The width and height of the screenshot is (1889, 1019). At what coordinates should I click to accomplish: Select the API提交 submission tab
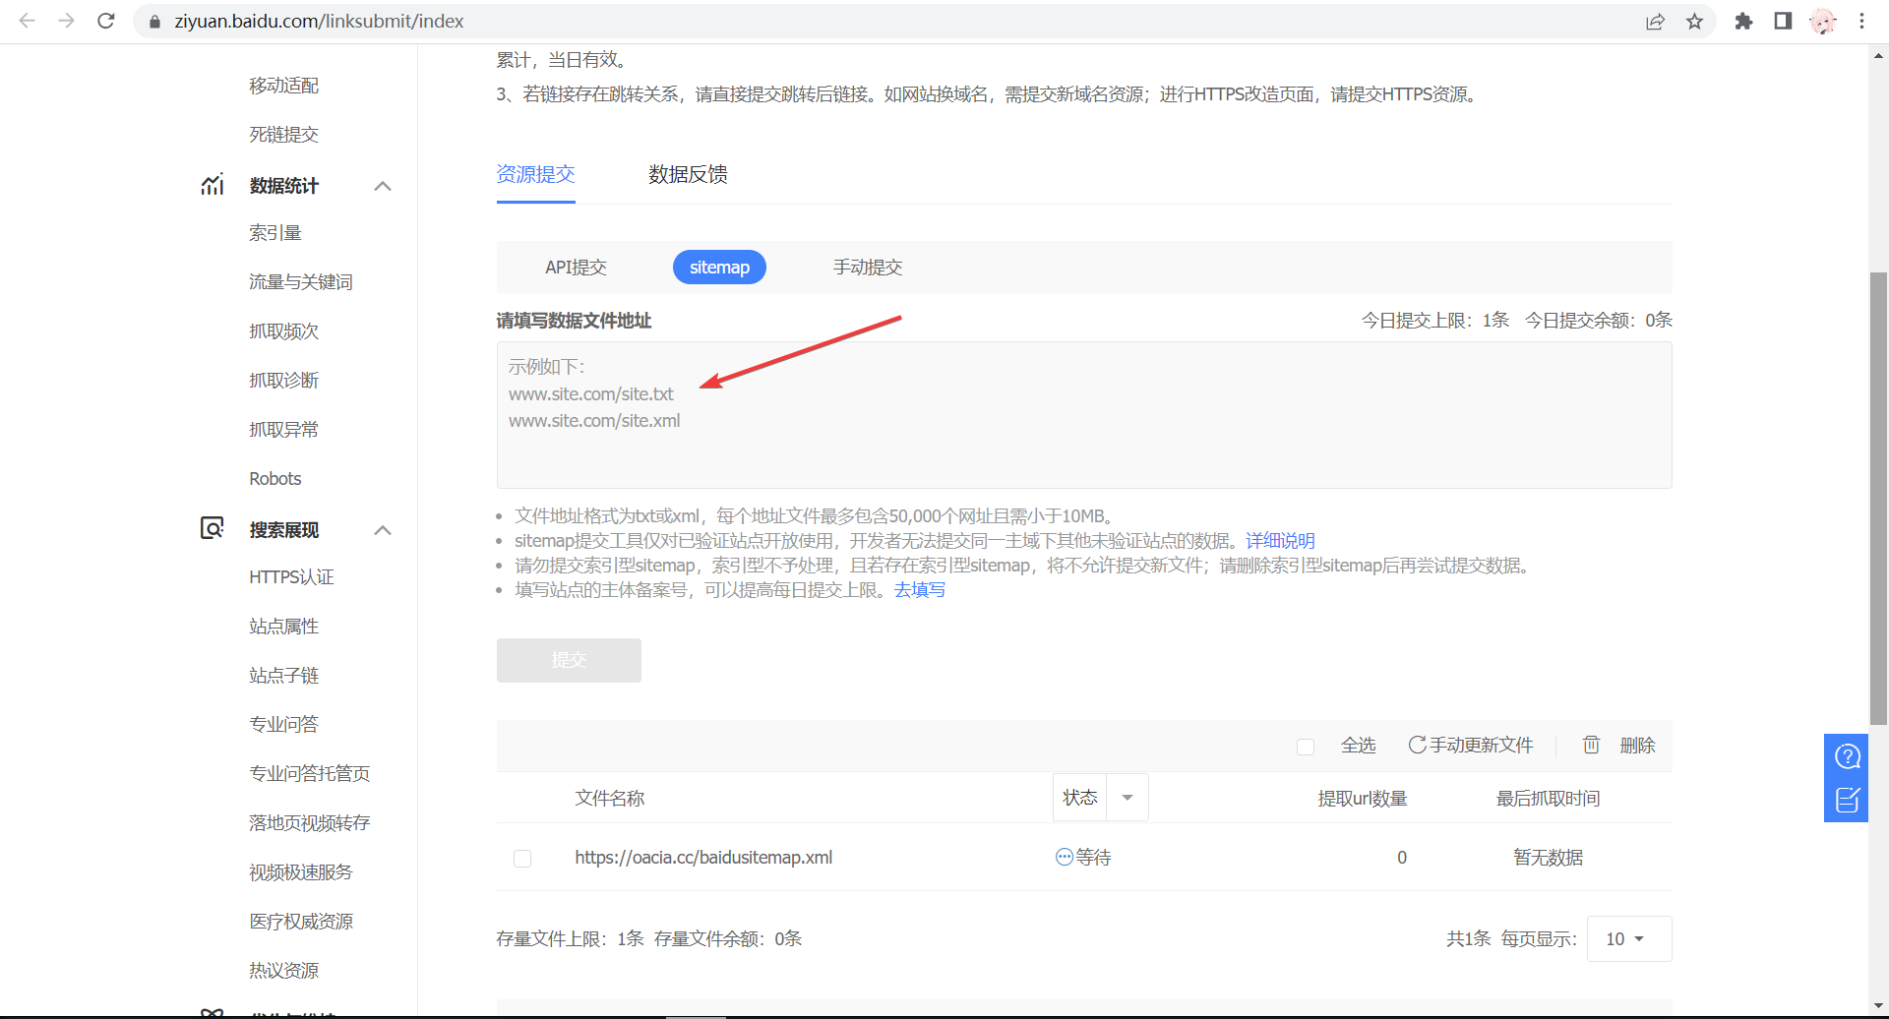tap(576, 268)
